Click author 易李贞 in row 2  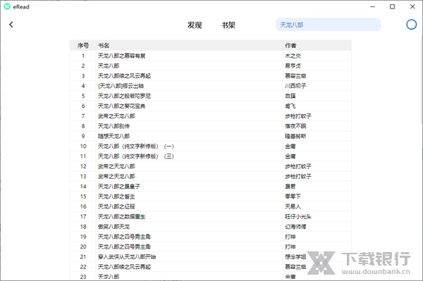(293, 65)
